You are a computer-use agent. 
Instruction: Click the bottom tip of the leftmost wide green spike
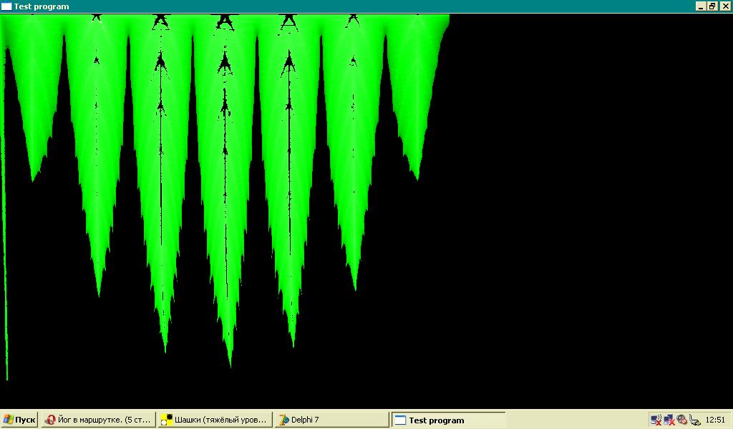[x=33, y=179]
